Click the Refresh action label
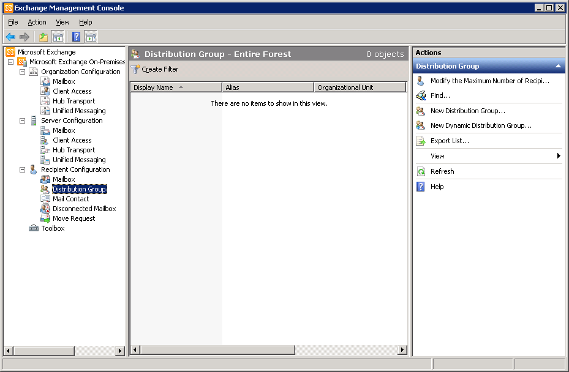 click(442, 171)
